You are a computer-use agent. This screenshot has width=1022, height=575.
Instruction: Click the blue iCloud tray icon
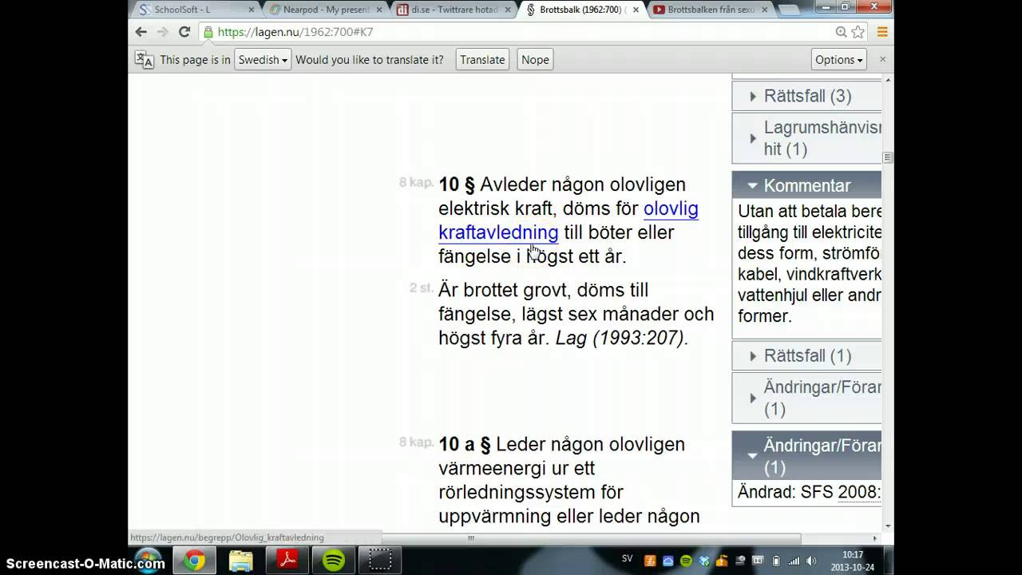point(668,561)
